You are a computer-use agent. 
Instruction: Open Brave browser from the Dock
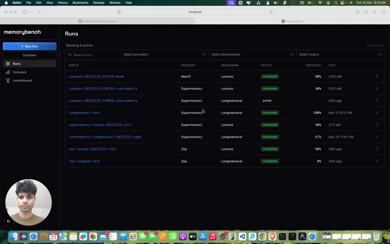(272, 236)
